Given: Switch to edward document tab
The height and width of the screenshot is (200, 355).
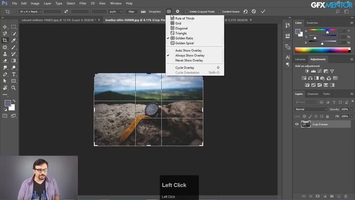Looking at the screenshot, I should 58,20.
